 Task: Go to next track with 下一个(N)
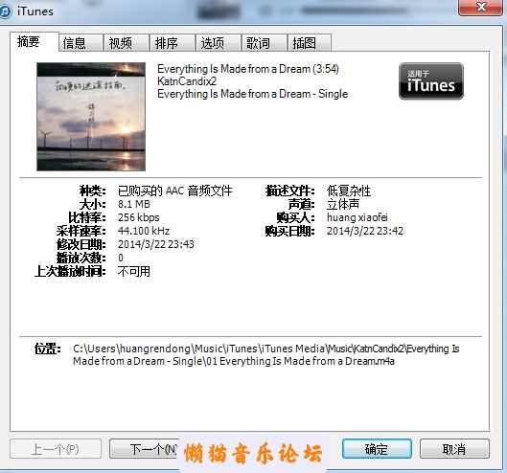click(144, 449)
